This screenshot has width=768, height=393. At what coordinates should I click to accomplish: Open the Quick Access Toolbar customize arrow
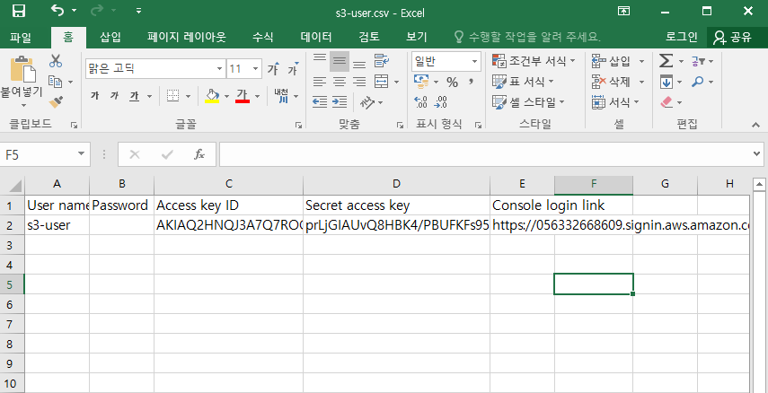click(x=138, y=10)
